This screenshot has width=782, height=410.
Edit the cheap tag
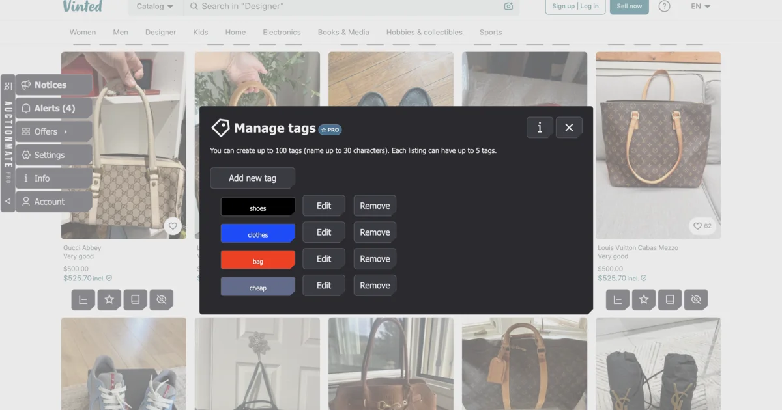coord(324,286)
